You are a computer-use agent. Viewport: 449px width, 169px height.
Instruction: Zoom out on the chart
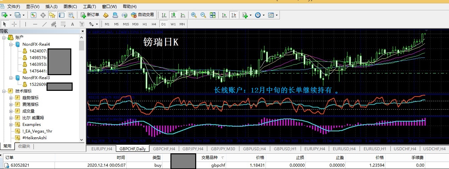click(x=203, y=15)
